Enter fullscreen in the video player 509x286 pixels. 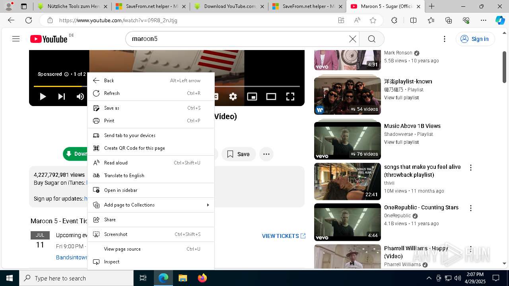click(x=290, y=97)
